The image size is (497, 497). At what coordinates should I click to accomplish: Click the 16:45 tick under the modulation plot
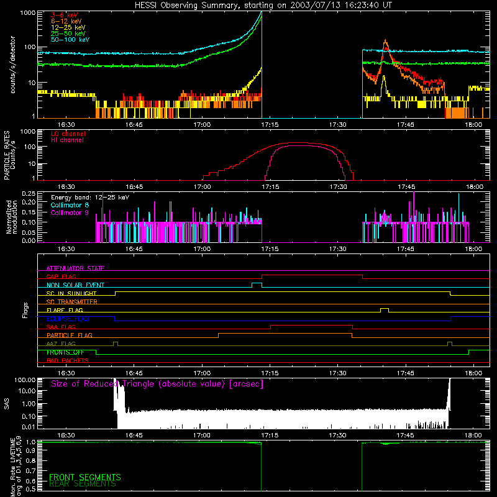134,249
